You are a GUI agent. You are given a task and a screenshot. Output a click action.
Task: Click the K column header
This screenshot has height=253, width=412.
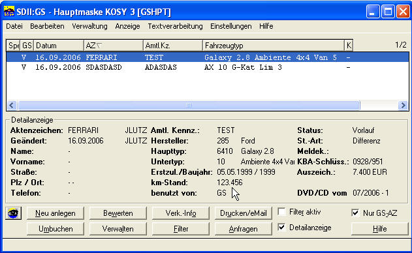(x=349, y=46)
